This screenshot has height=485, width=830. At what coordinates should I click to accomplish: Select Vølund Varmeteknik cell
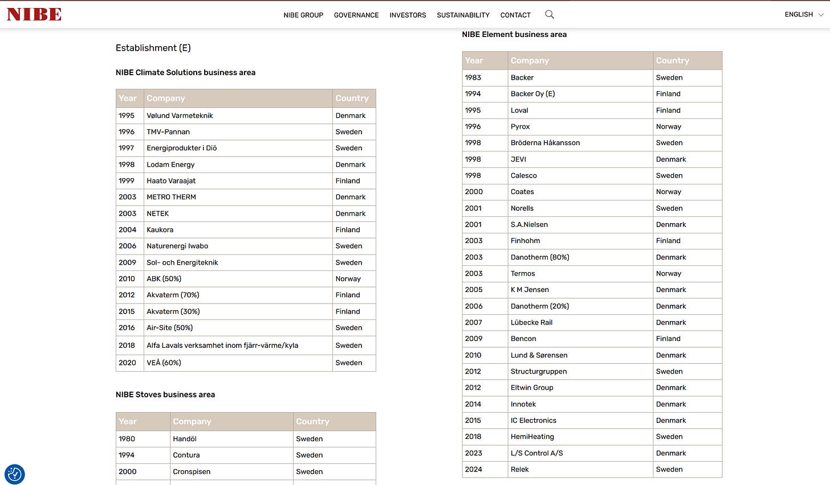238,116
